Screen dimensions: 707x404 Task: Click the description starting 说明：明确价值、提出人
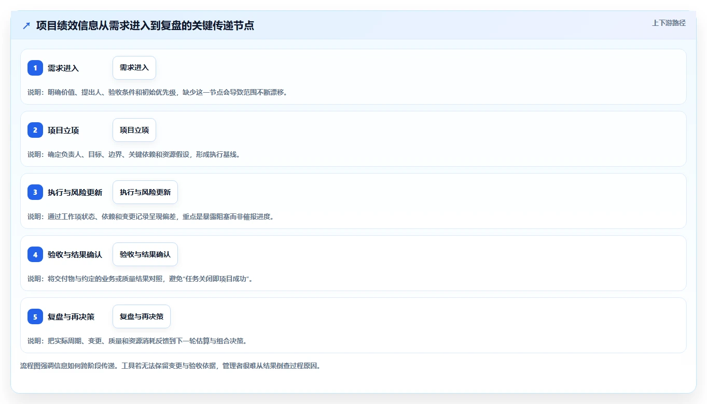(157, 92)
